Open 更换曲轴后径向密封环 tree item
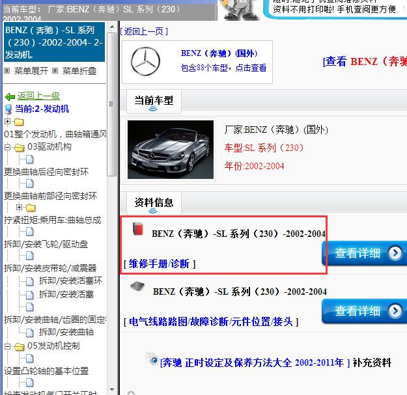Viewport: 407px width, 395px height. click(46, 172)
